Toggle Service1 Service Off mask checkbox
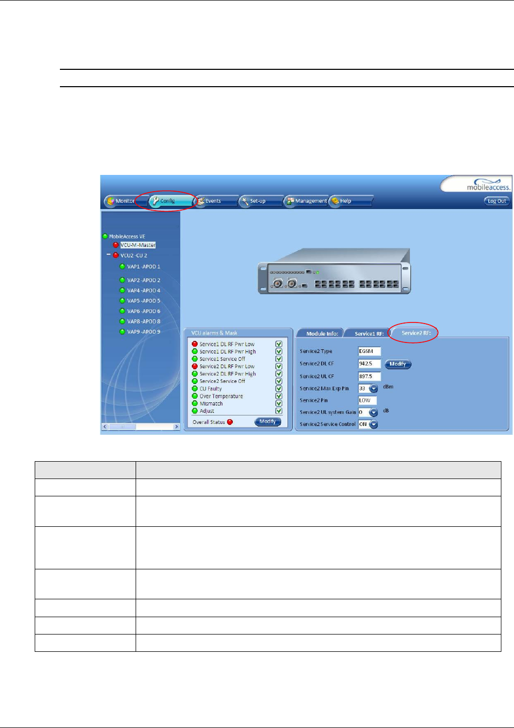 click(279, 359)
